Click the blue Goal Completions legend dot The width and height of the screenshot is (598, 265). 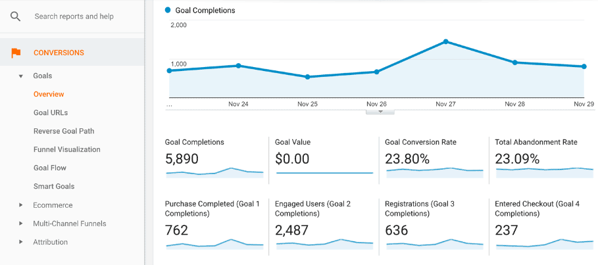(168, 10)
